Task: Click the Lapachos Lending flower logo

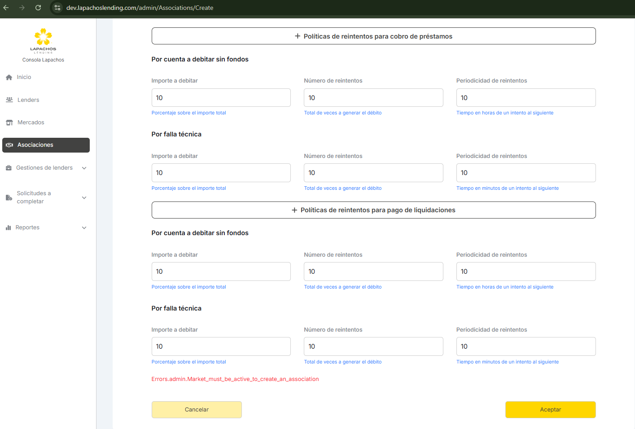Action: tap(43, 38)
